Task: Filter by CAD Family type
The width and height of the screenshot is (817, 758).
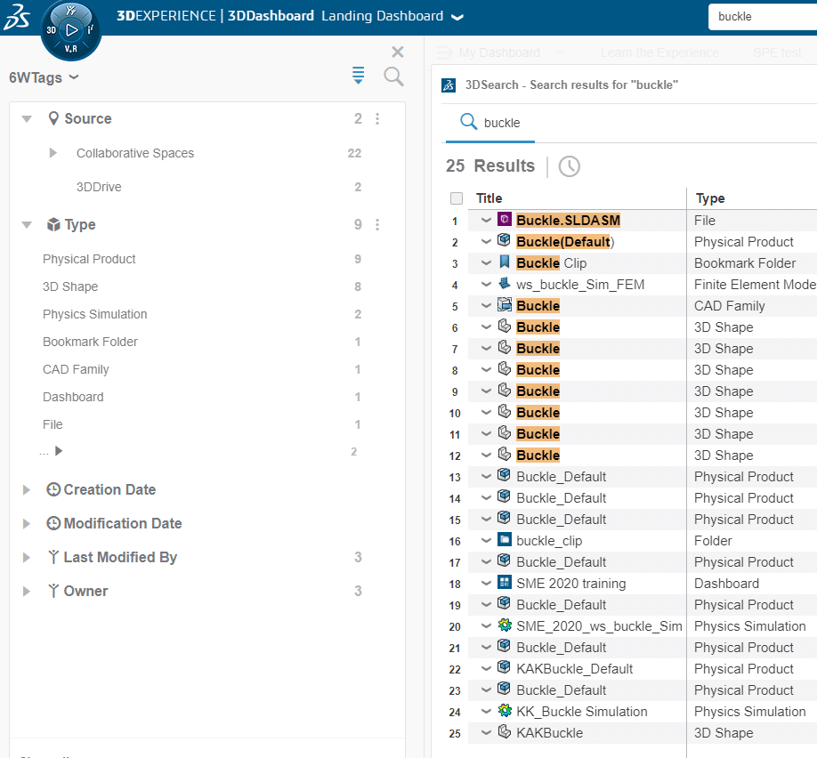Action: click(x=76, y=369)
